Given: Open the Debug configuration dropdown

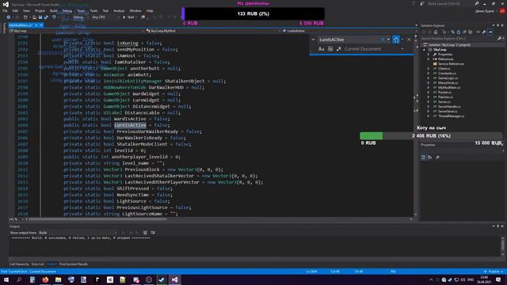Looking at the screenshot, I should tap(79, 17).
